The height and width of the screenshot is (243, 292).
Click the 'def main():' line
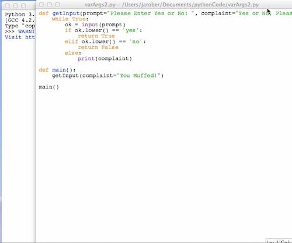[x=57, y=70]
